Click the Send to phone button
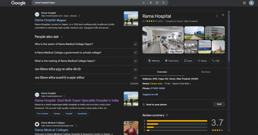Screen dimensions: 258x135 click(x=219, y=104)
